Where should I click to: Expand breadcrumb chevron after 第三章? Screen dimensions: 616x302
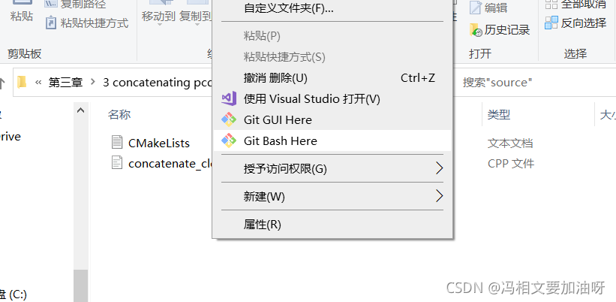(x=93, y=82)
